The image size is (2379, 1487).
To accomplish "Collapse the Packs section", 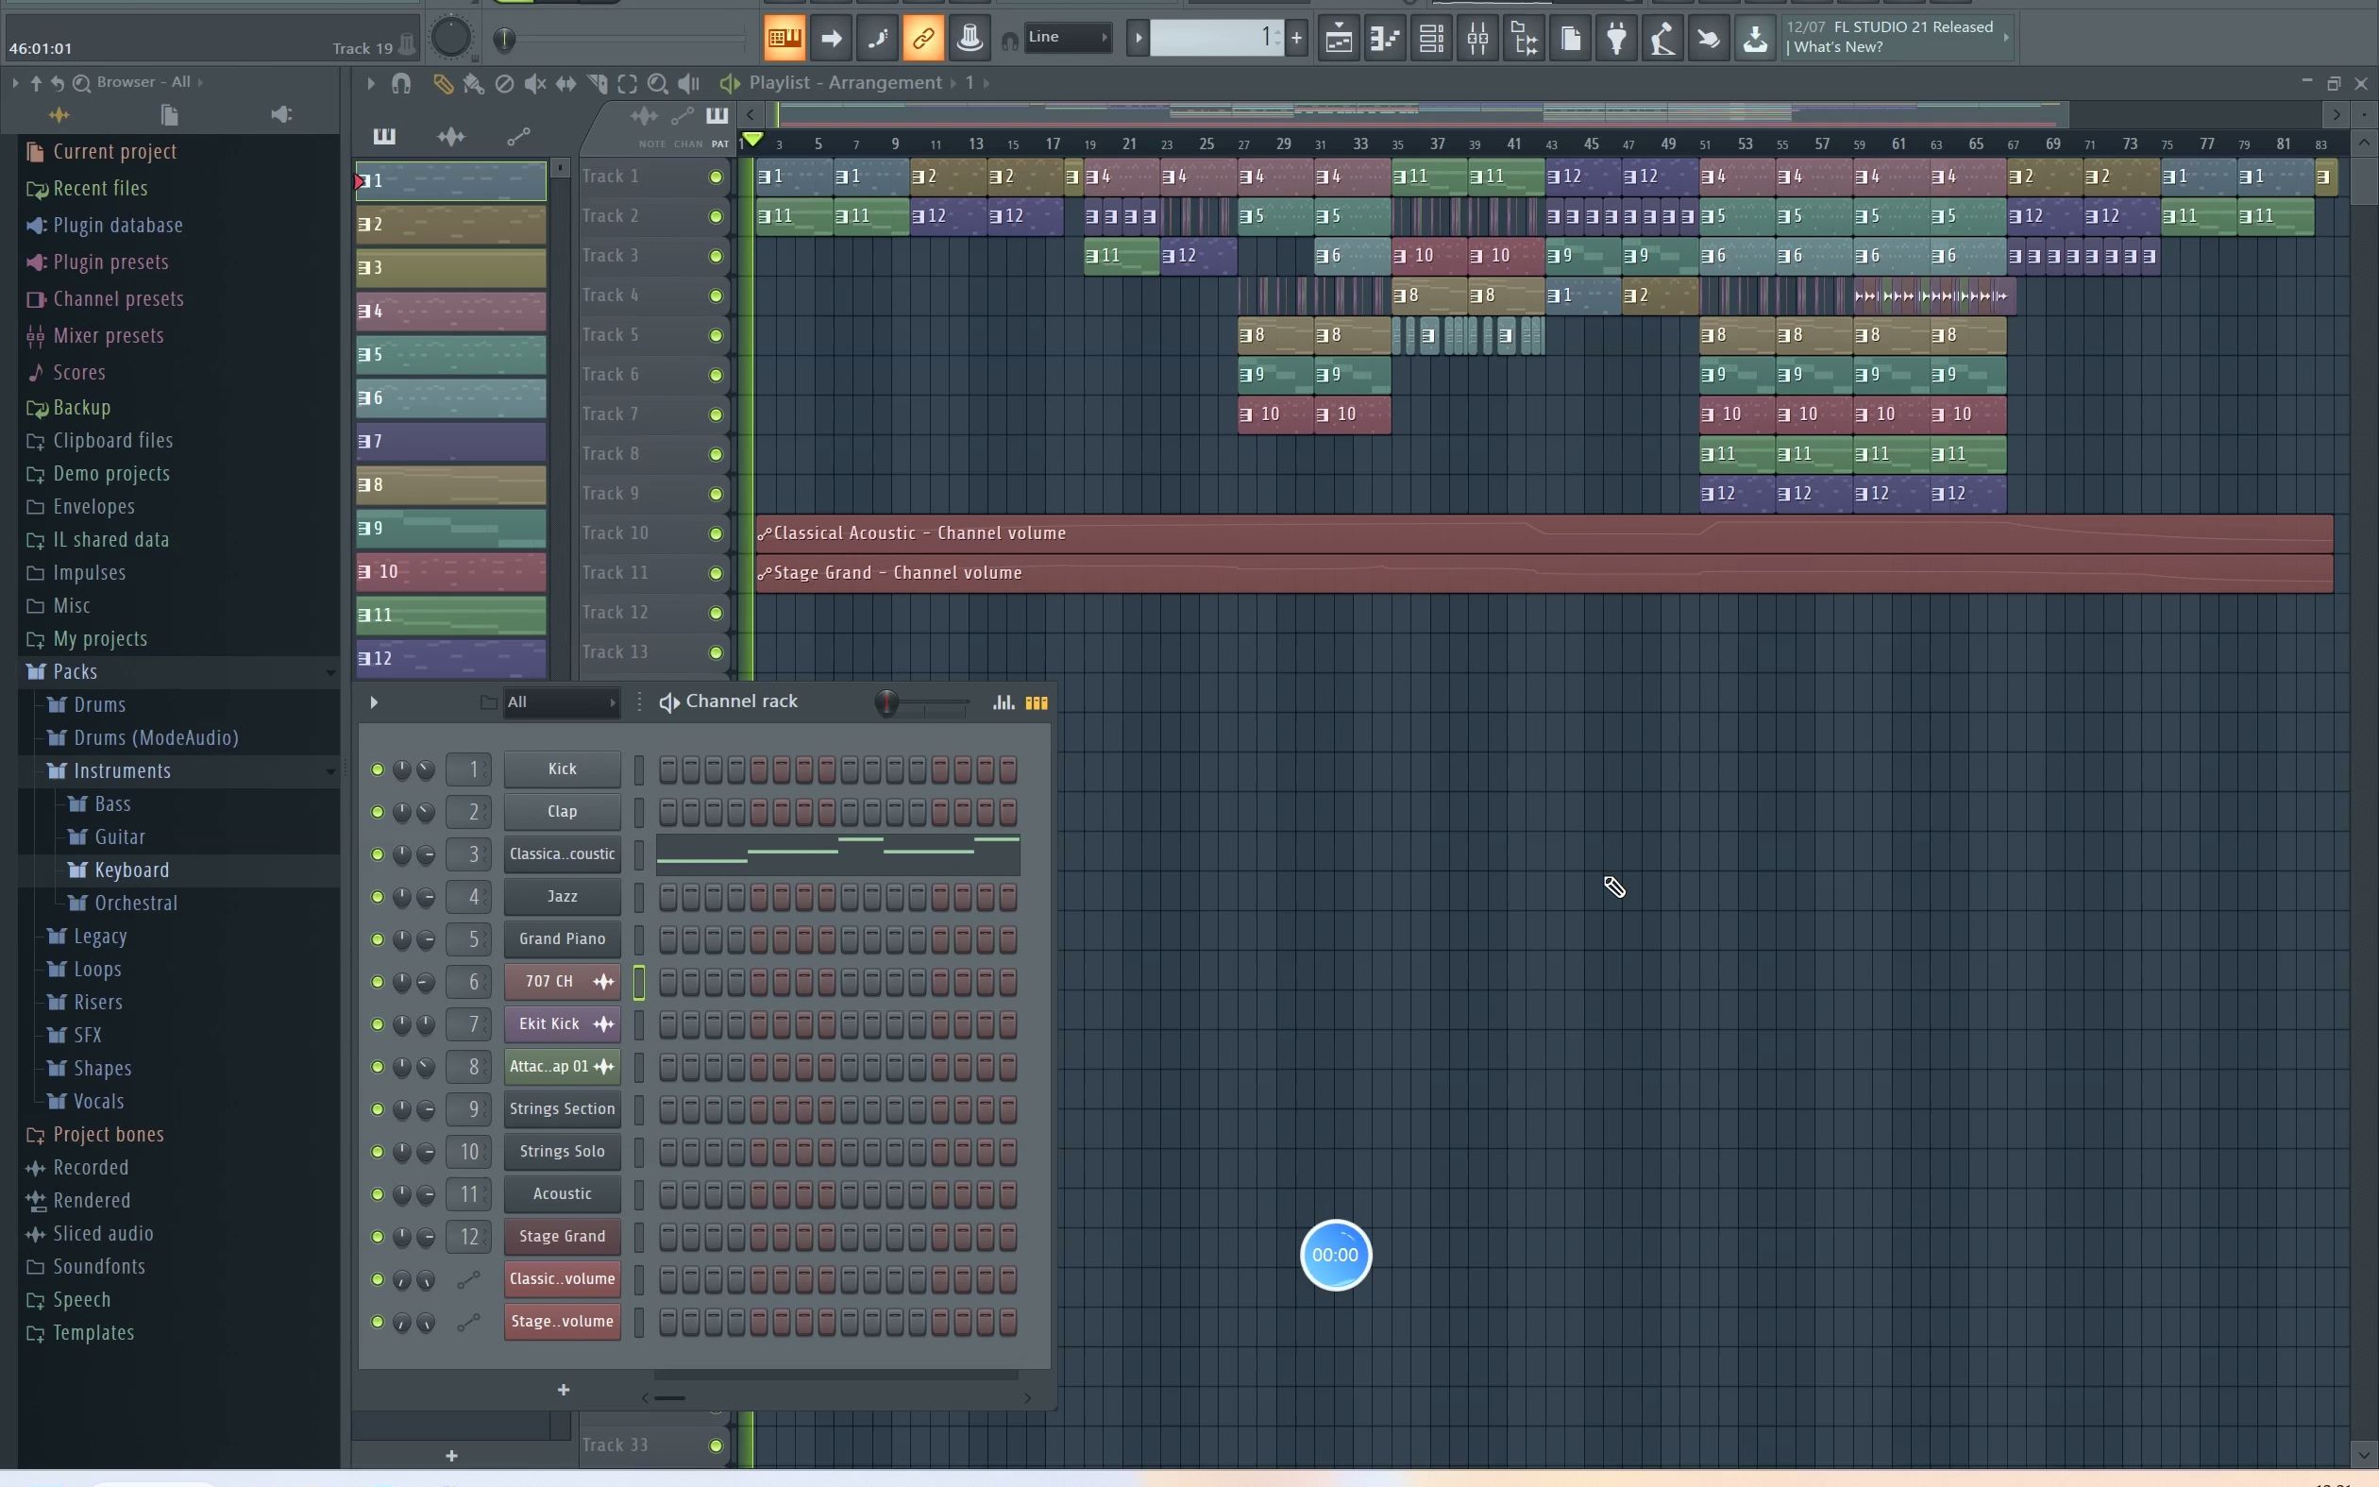I will 75,671.
